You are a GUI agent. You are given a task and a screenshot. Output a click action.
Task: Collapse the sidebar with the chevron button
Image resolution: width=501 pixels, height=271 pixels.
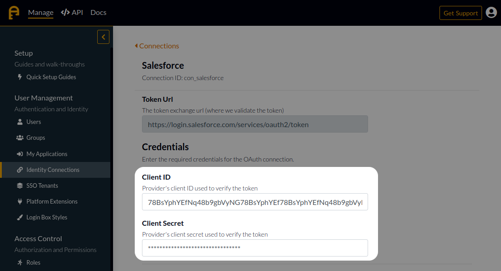coord(103,37)
